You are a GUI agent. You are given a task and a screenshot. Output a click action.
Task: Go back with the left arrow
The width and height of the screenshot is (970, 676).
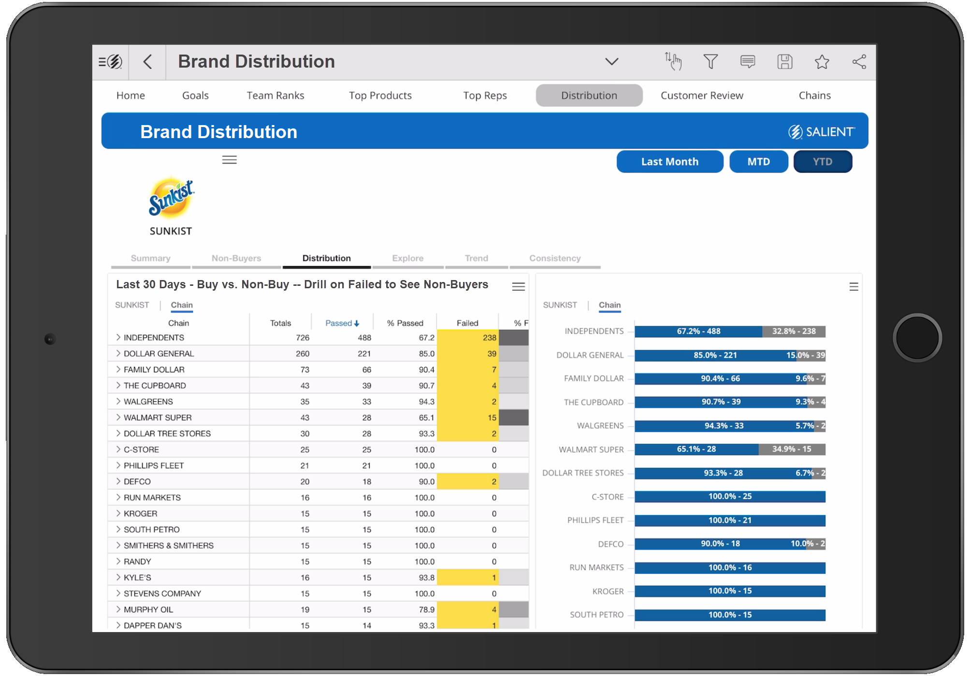[148, 62]
